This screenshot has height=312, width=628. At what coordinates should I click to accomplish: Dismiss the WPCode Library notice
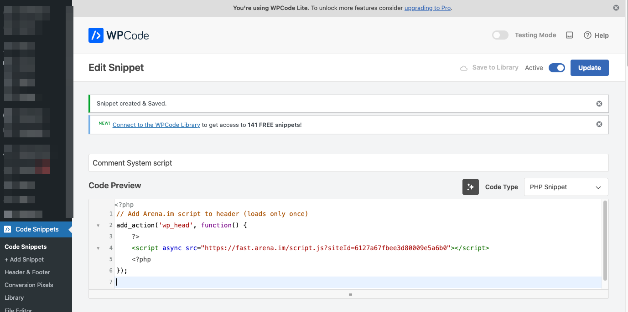[599, 124]
